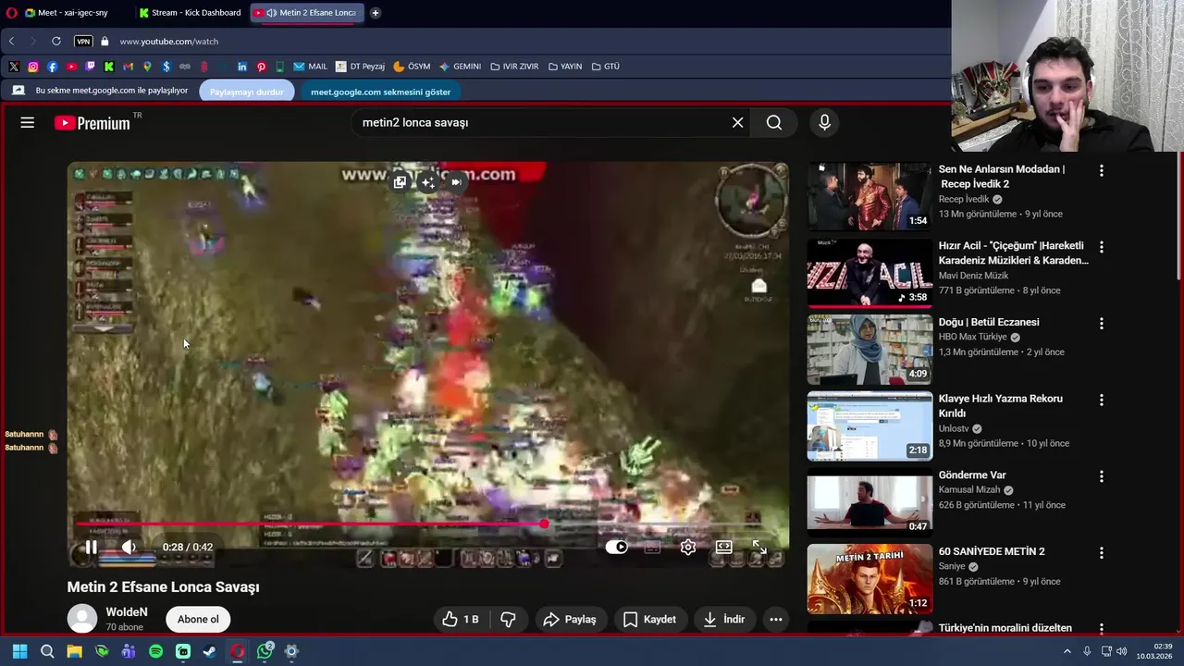Open the LinkedIn bookmark icon
The image size is (1184, 666).
pyautogui.click(x=242, y=67)
